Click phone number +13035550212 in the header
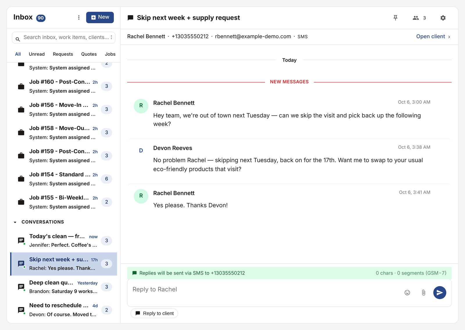Viewport: 465px width, 330px height. 190,37
